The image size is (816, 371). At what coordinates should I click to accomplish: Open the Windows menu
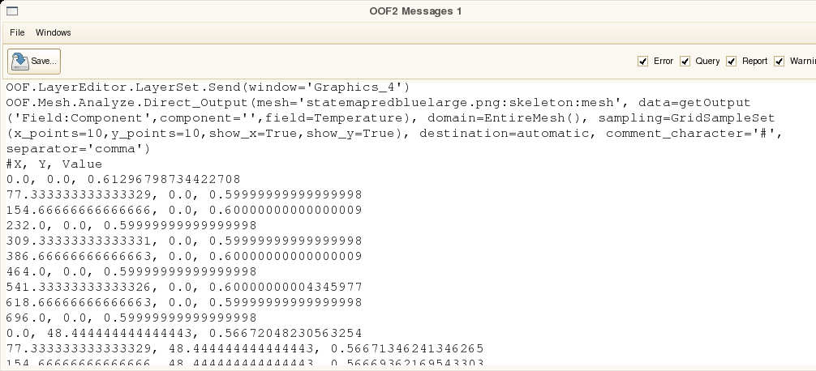[53, 32]
